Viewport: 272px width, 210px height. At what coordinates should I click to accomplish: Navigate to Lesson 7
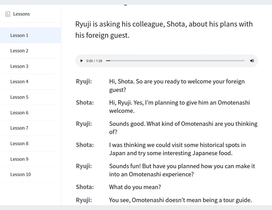[x=19, y=128]
